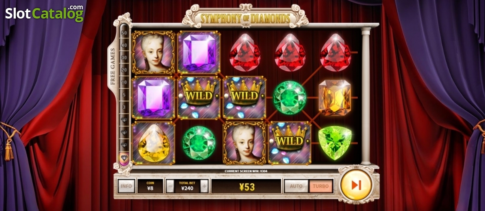Click the ¥8 coin value display
The height and width of the screenshot is (211, 485).
(150, 186)
